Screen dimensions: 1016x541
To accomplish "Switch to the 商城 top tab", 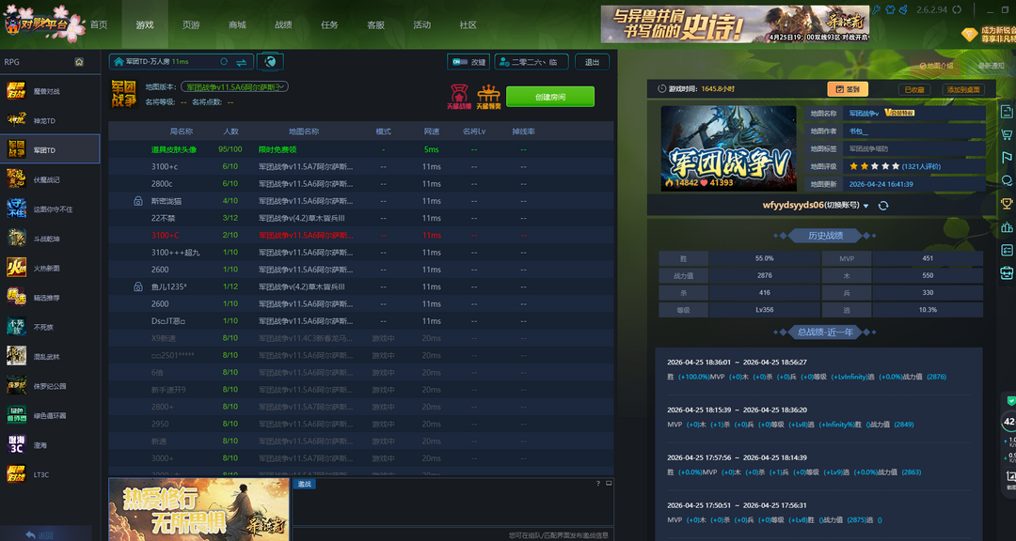I will [237, 24].
